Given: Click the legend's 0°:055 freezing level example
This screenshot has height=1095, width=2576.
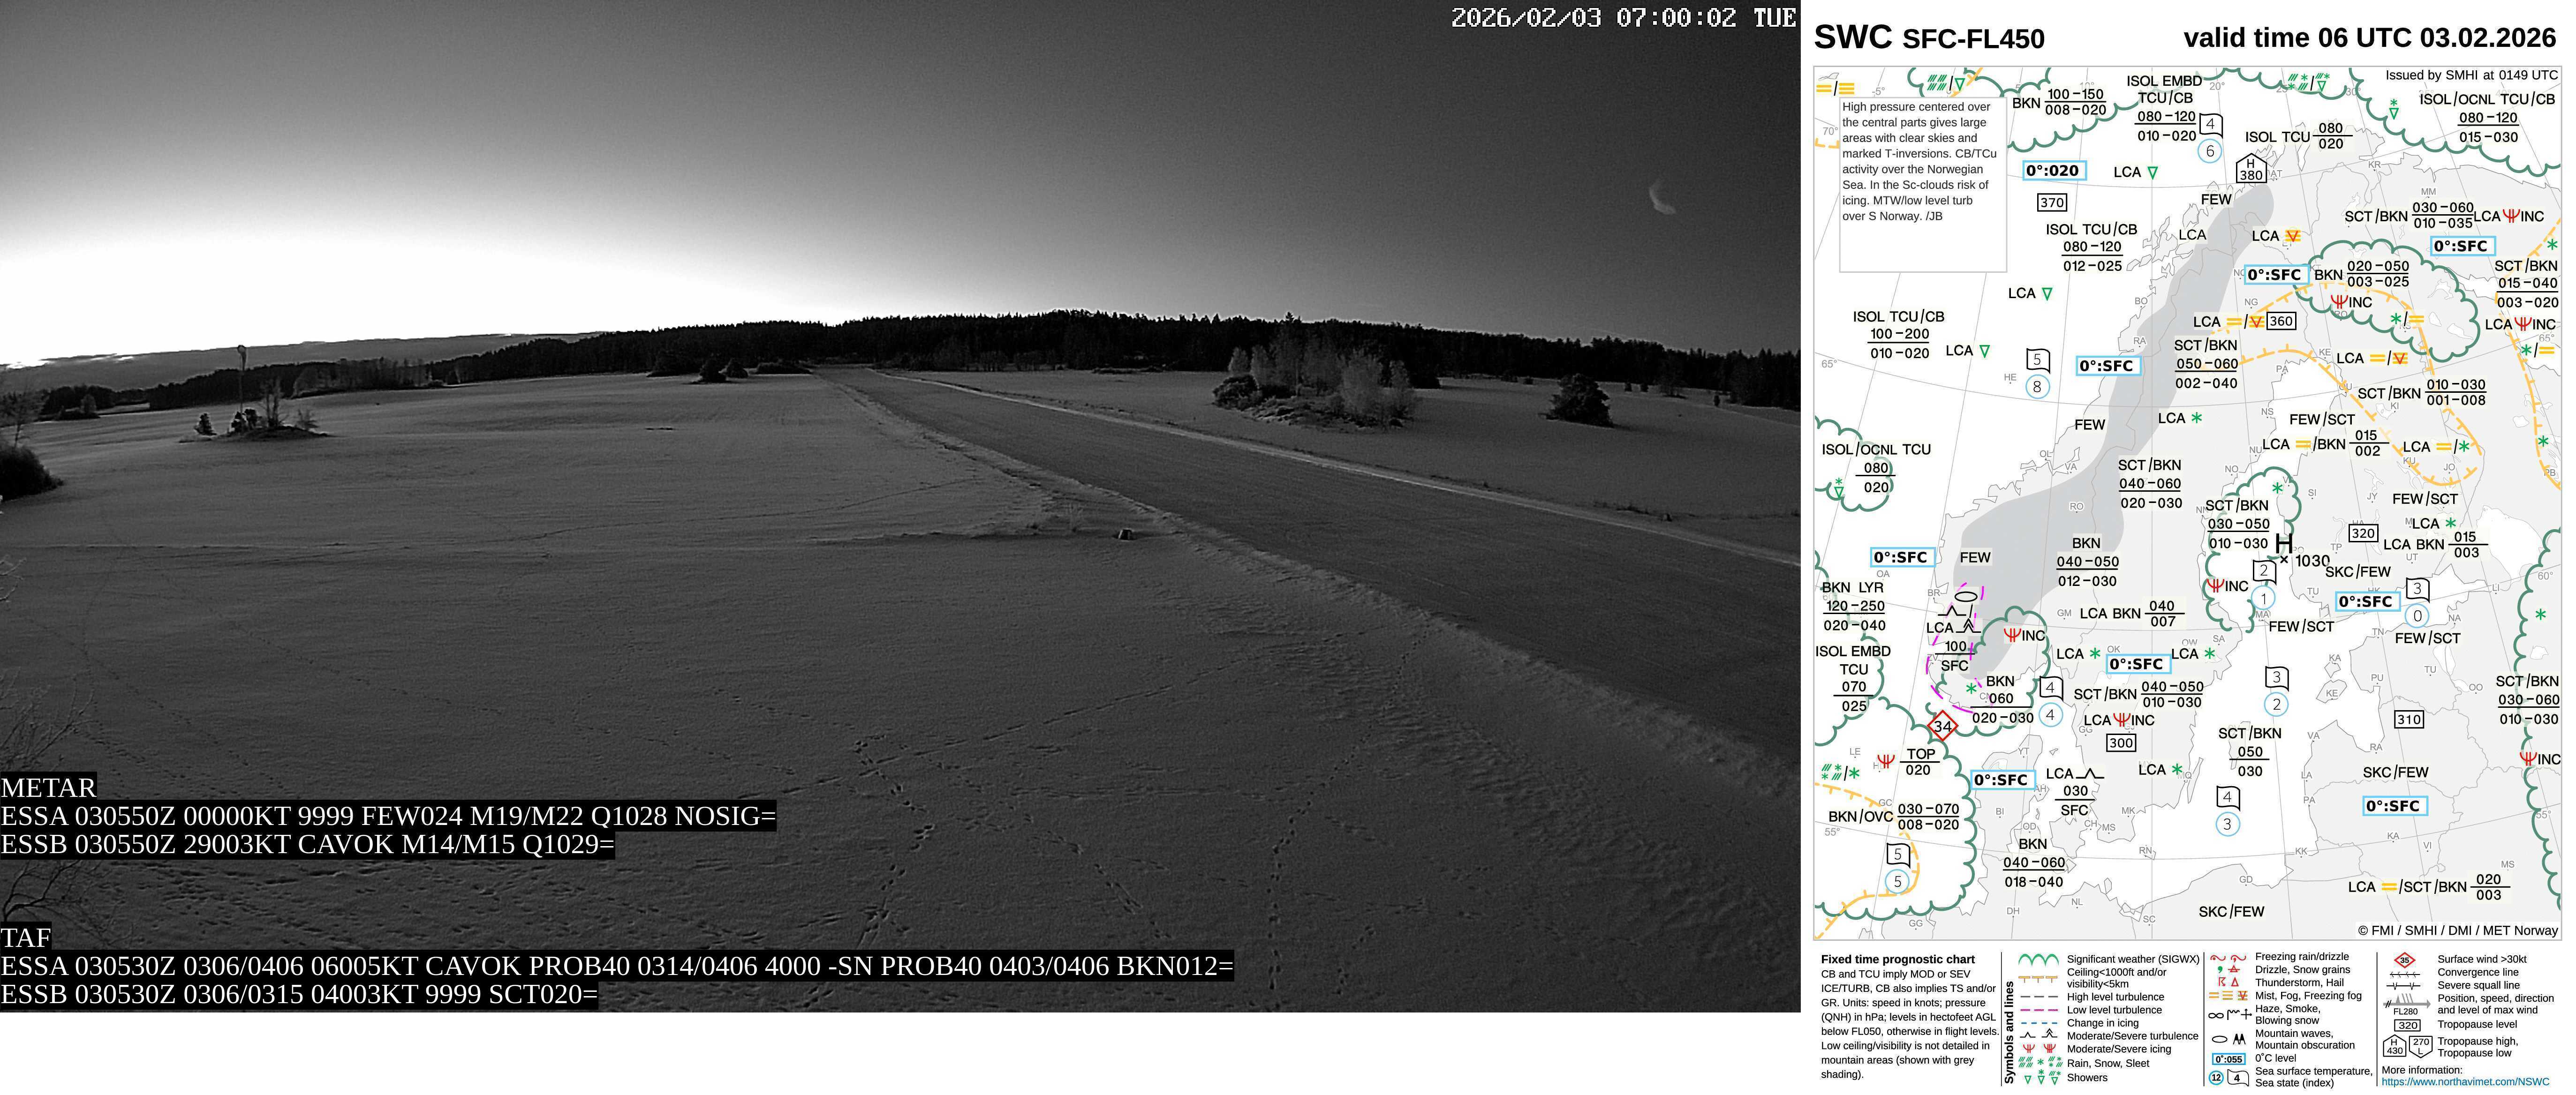Looking at the screenshot, I should click(x=2229, y=1059).
